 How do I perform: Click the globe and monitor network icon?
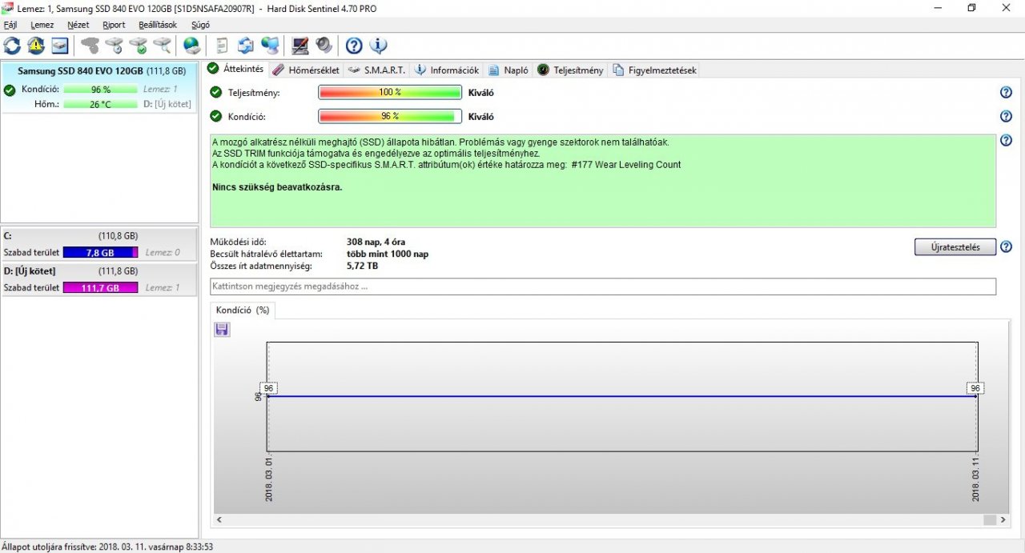tap(271, 45)
